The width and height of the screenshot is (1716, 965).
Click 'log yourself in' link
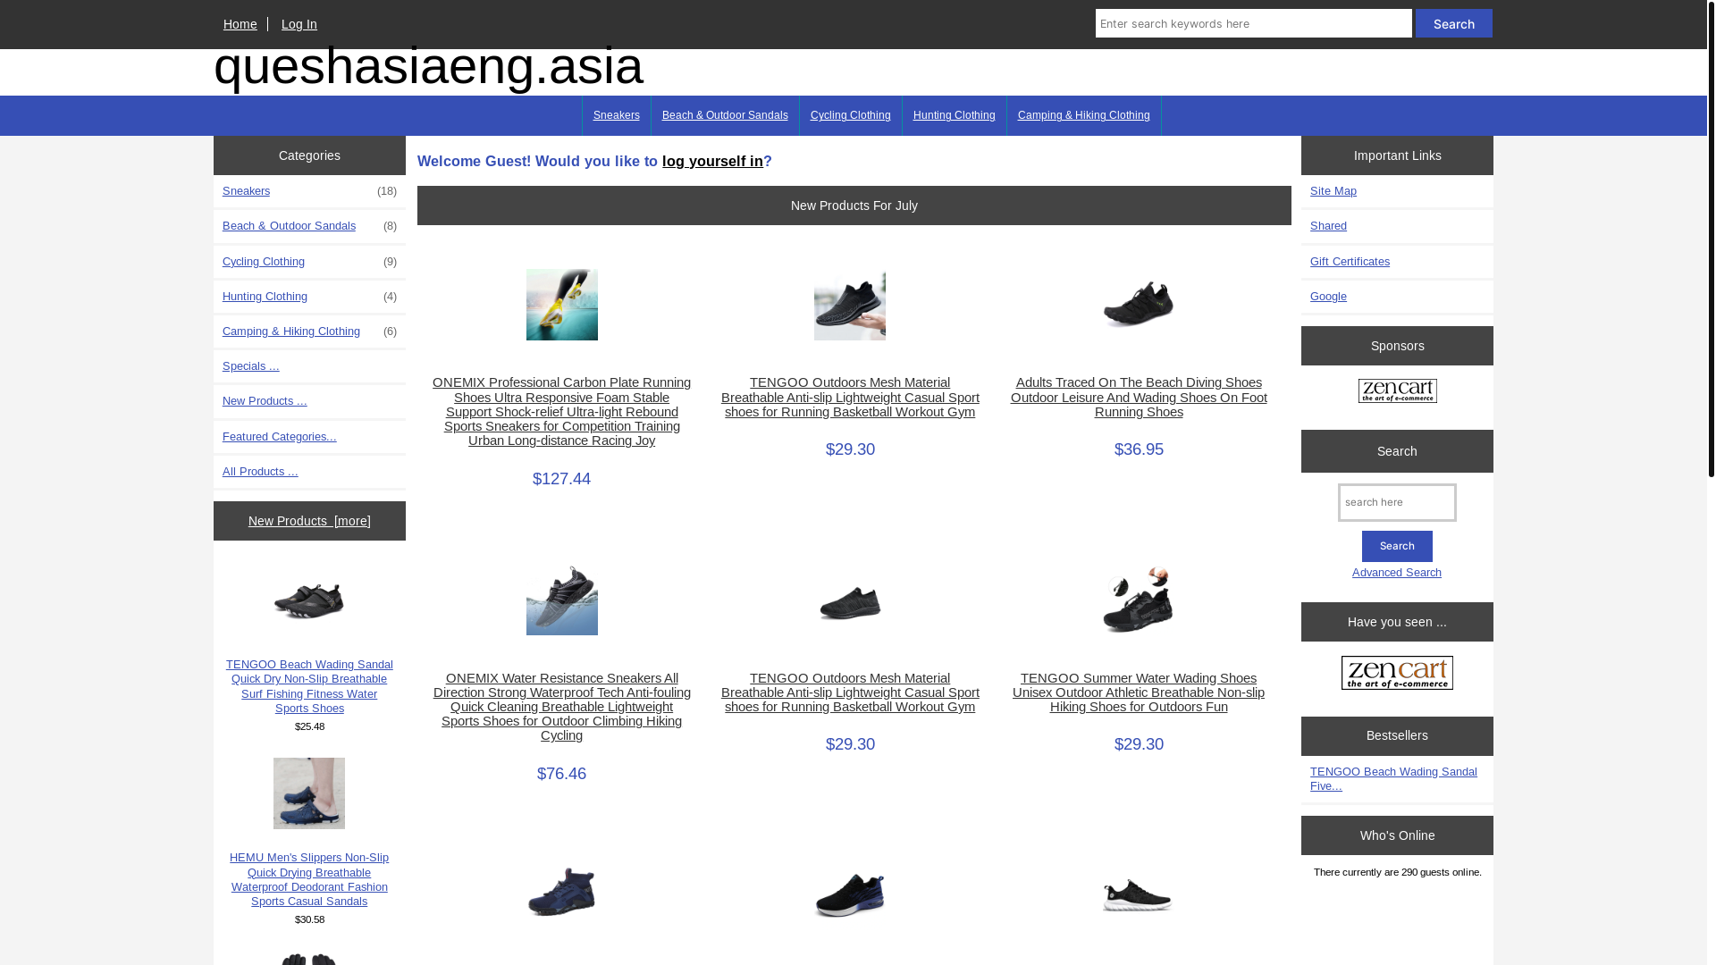[x=712, y=162]
